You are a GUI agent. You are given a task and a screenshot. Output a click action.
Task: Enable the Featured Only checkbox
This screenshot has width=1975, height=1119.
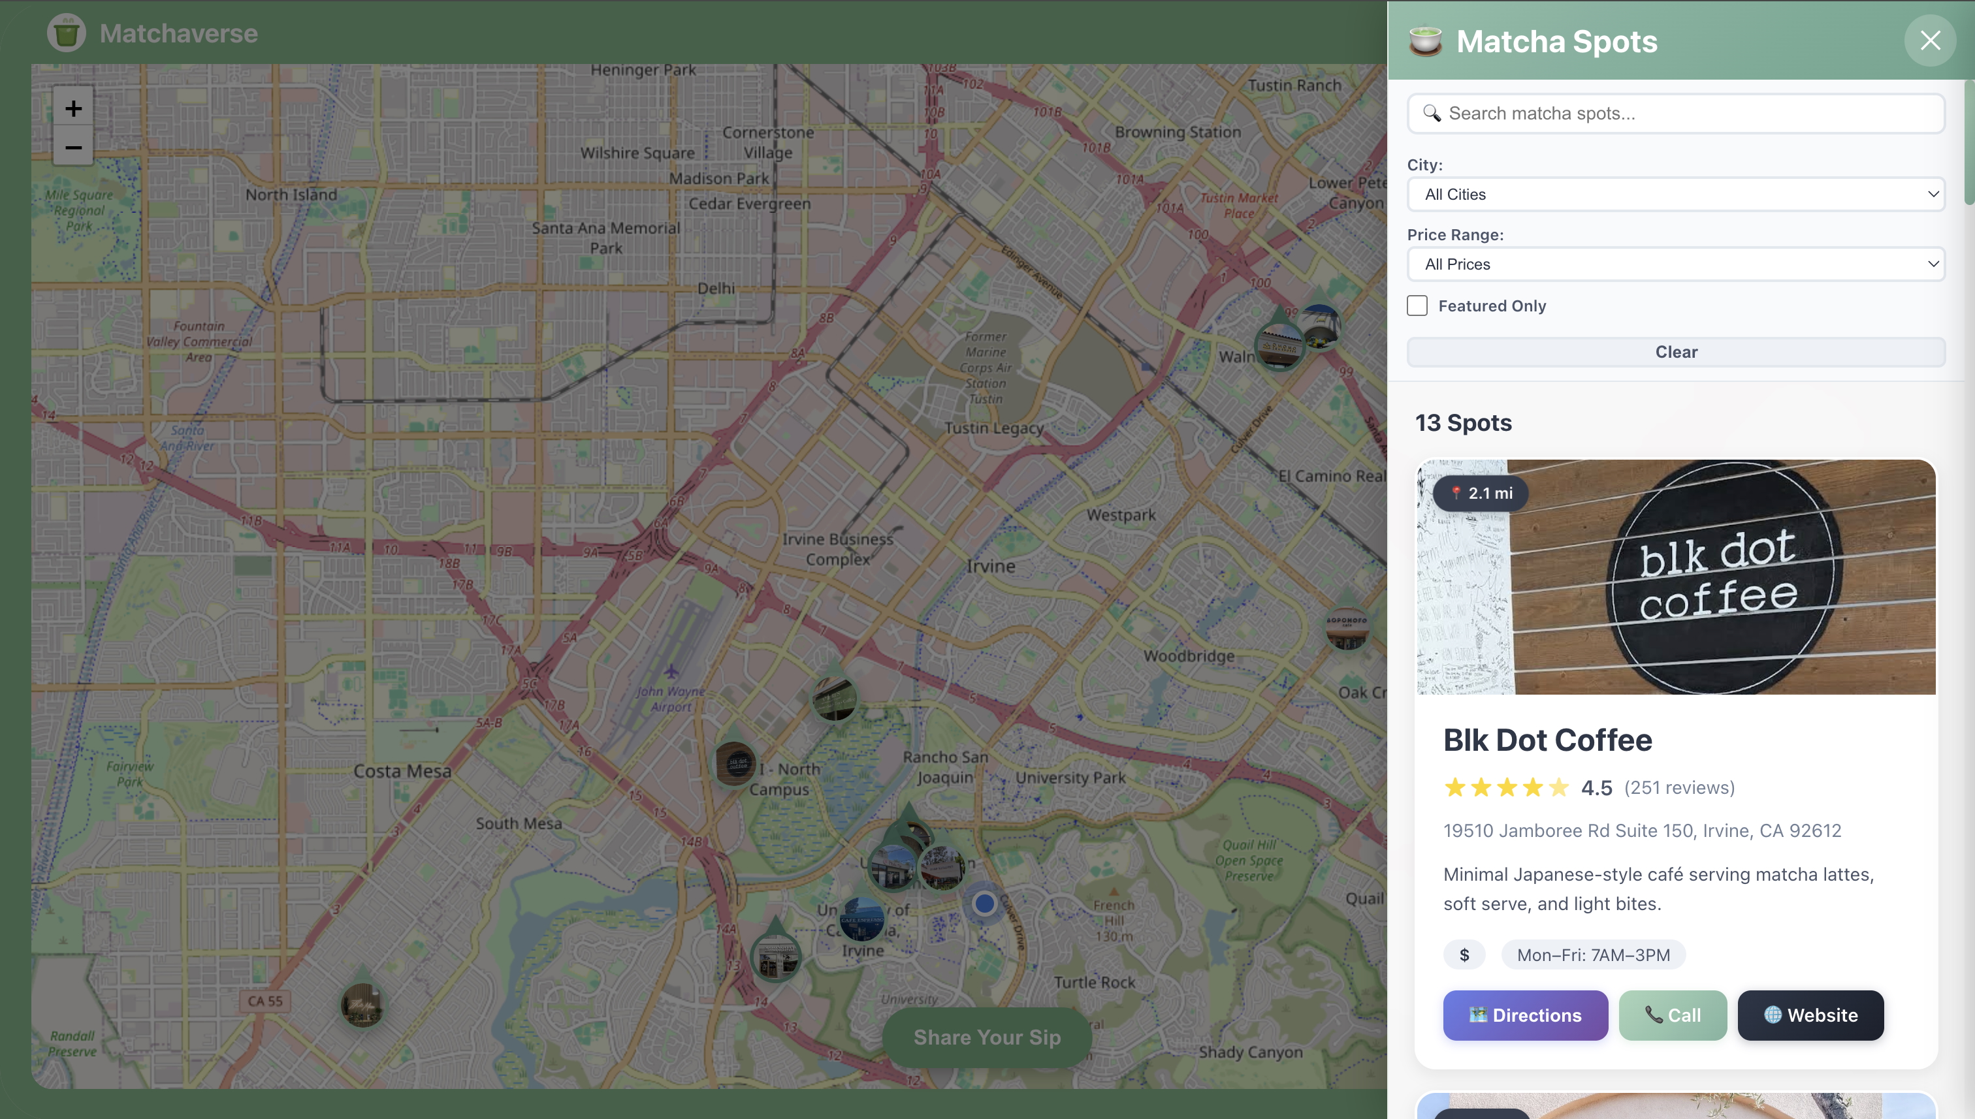[x=1417, y=306]
